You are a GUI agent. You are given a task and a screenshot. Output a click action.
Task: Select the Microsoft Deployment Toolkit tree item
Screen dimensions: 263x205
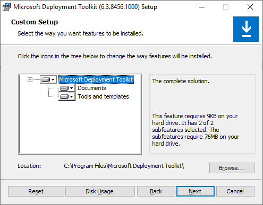96,79
